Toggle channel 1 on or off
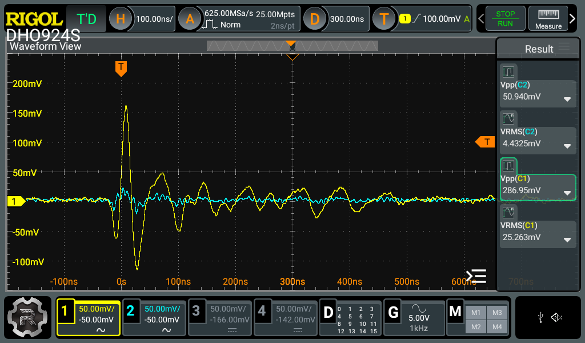This screenshot has height=343, width=585. [x=65, y=311]
